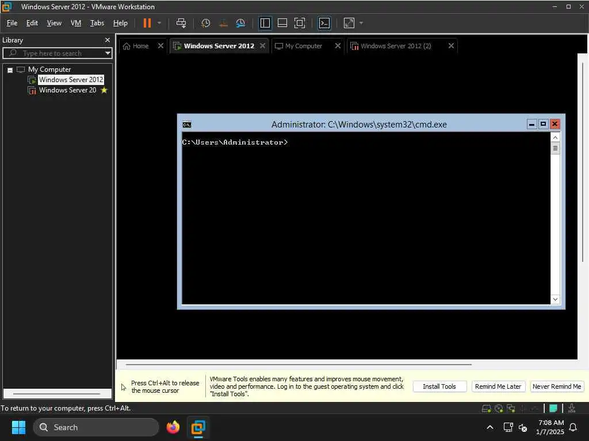The height and width of the screenshot is (441, 589).
Task: Close the My Computer tab
Action: 338,46
